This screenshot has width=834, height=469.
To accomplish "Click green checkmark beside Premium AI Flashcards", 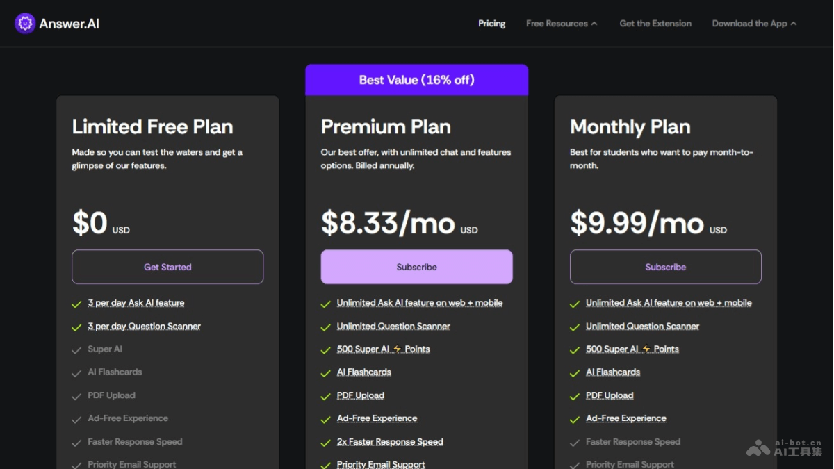I will pyautogui.click(x=325, y=373).
